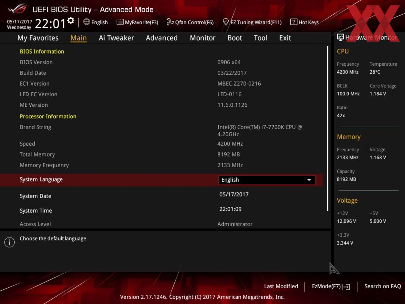Click the System Time value 22:01:09
This screenshot has width=405, height=304.
[230, 209]
